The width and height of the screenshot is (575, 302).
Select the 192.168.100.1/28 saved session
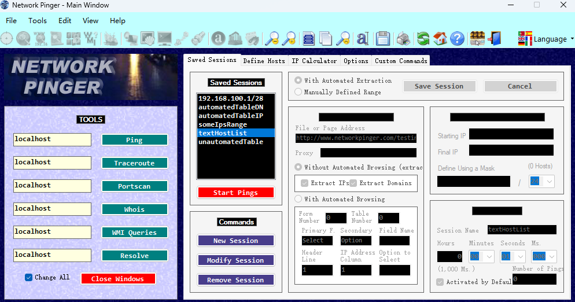pos(236,98)
